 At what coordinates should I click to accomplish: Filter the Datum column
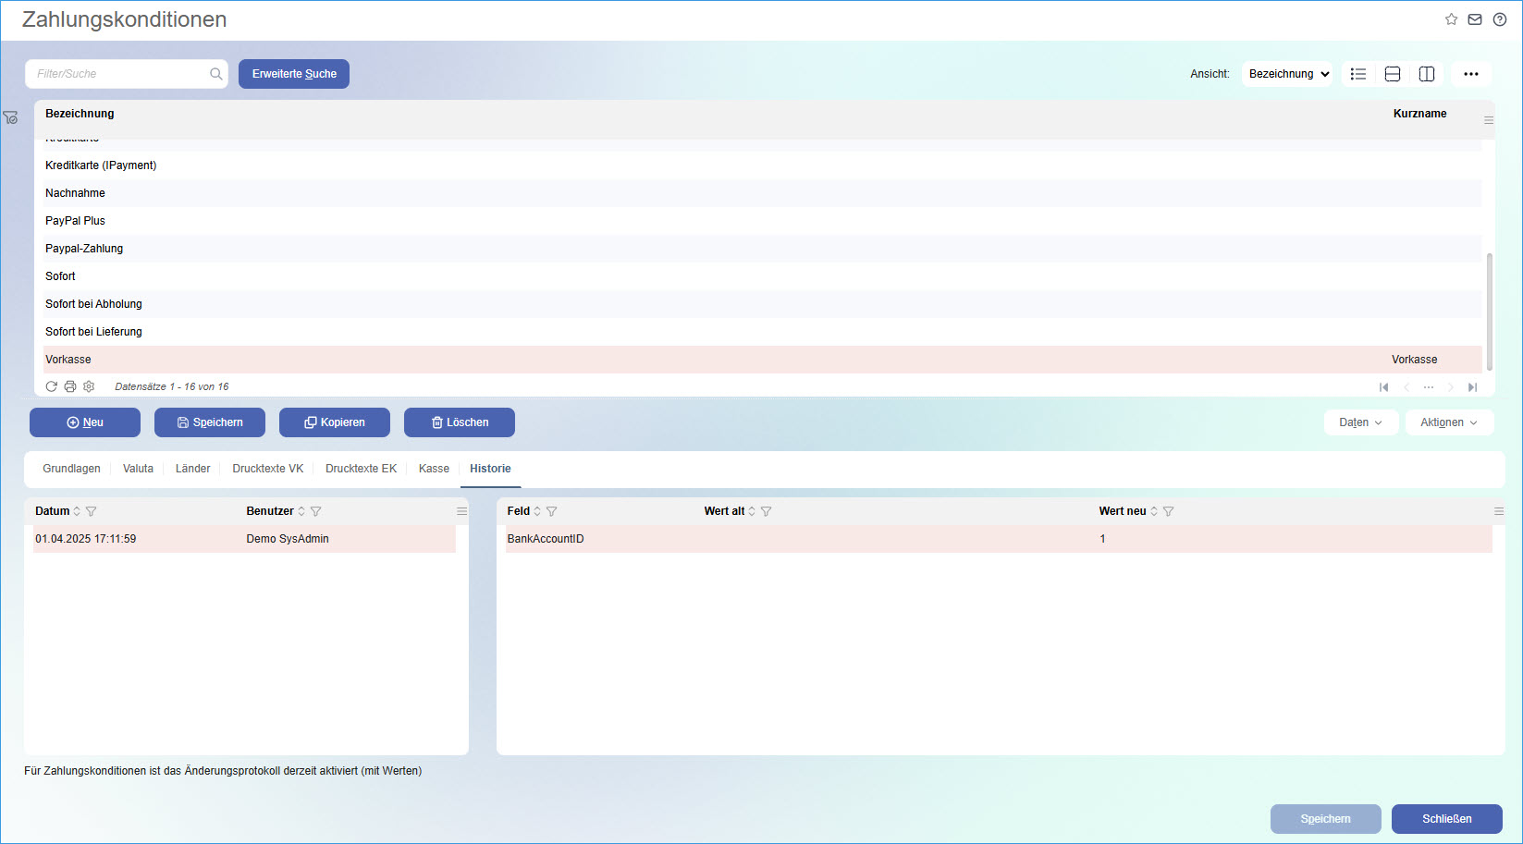(91, 511)
